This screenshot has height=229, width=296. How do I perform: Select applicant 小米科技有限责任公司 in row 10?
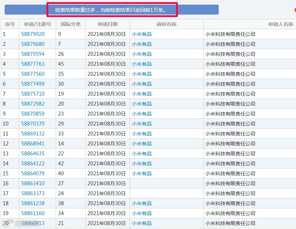pyautogui.click(x=230, y=124)
